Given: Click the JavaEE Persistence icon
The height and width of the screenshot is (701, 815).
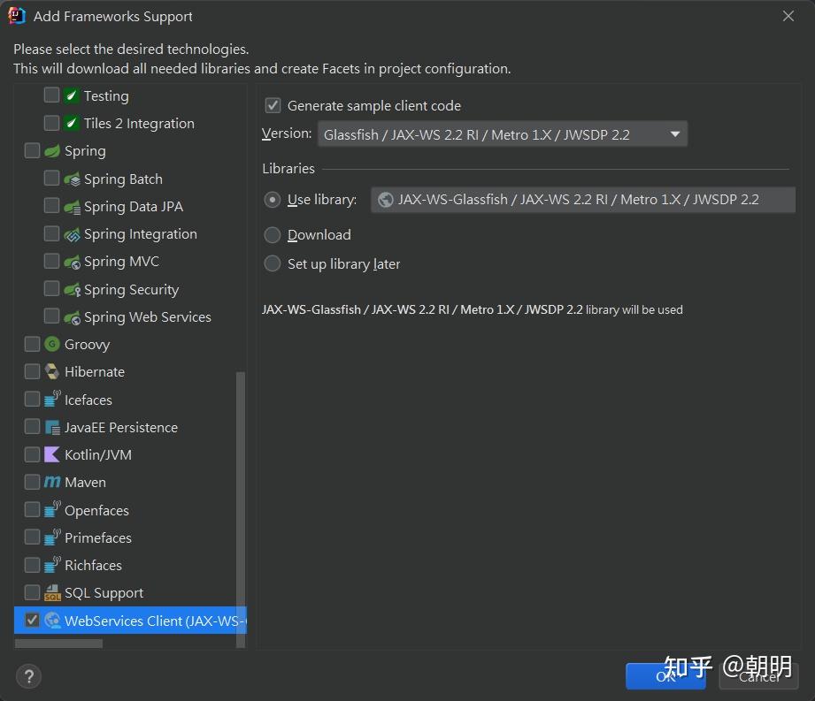Looking at the screenshot, I should [52, 427].
